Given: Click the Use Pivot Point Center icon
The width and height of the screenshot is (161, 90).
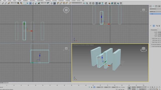Looking at the screenshot, I should point(48,3).
